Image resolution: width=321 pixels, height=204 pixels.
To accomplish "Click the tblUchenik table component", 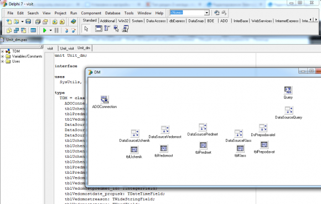I will (134, 149).
